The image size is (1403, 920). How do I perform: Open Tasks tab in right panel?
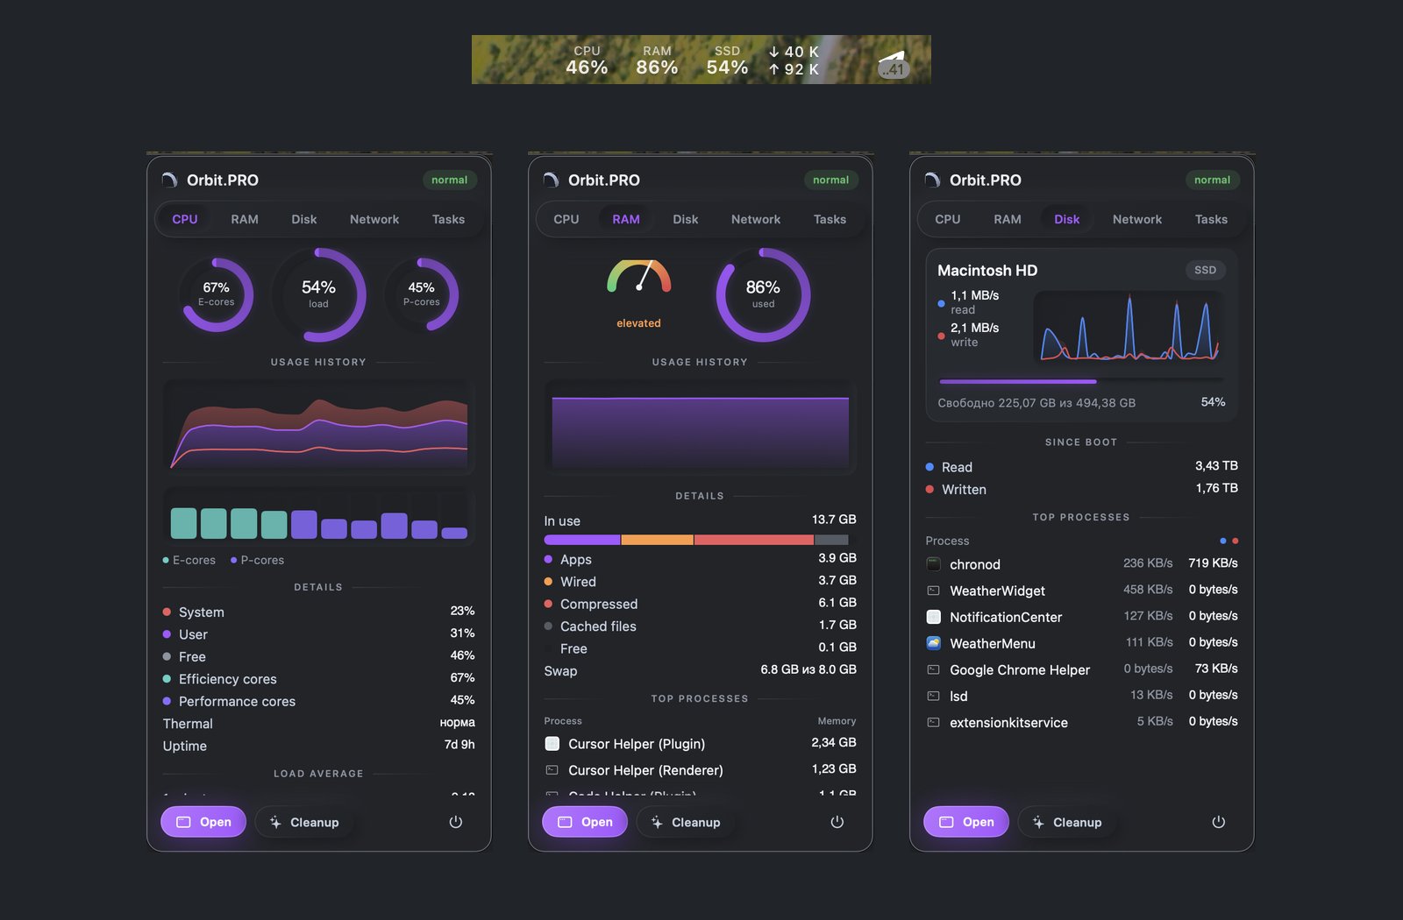(1211, 219)
